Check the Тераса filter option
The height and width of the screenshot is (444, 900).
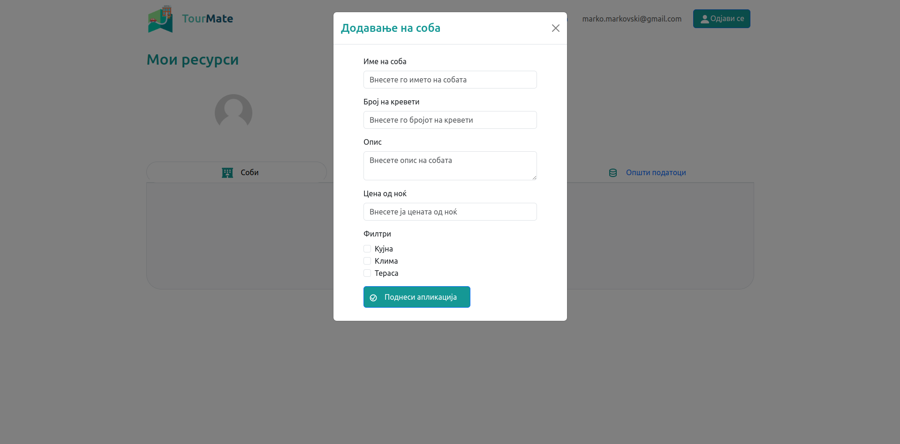pyautogui.click(x=367, y=273)
